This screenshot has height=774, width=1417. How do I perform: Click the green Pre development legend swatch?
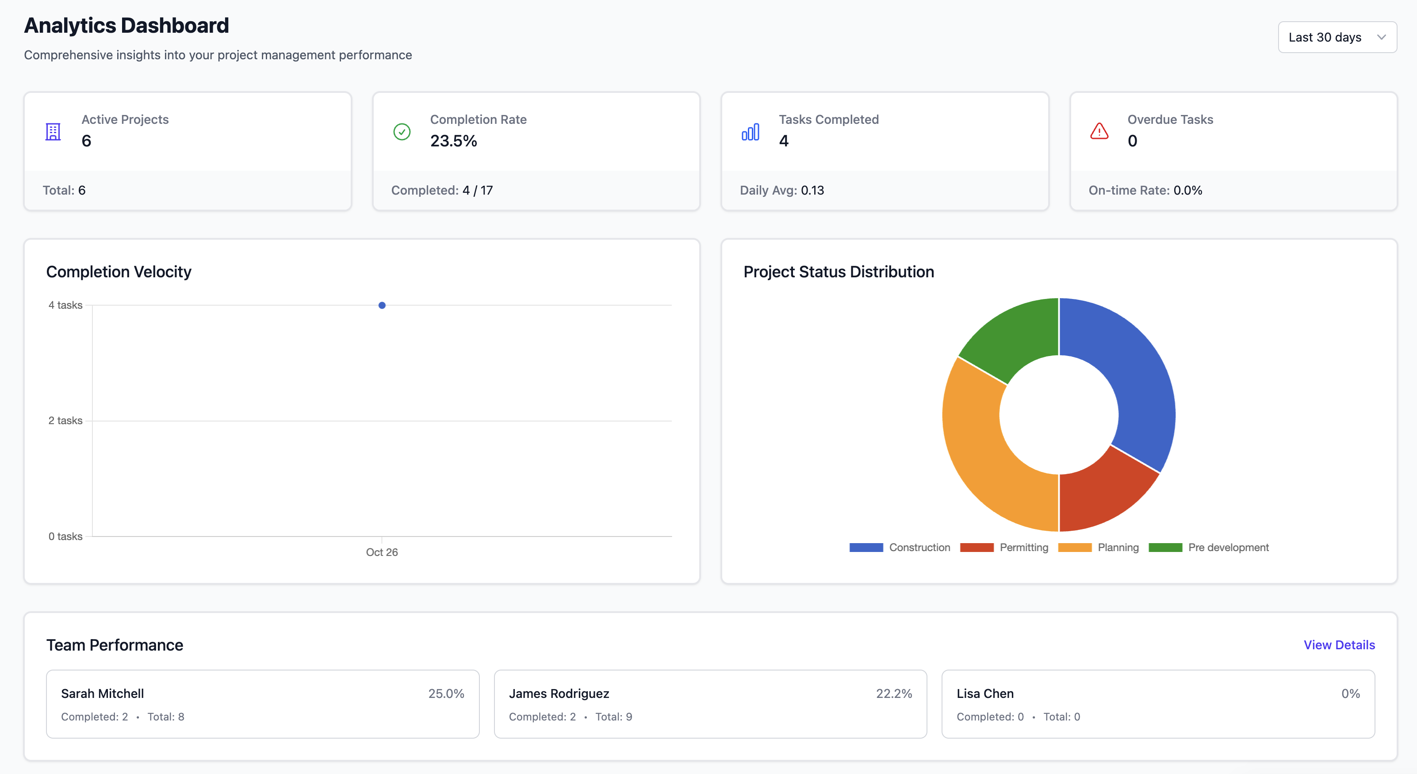[x=1165, y=548]
